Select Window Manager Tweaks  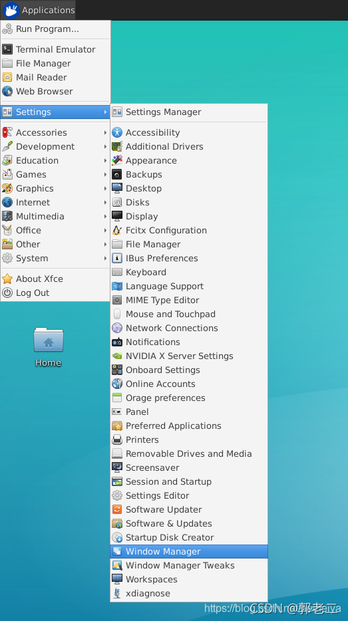189,566
